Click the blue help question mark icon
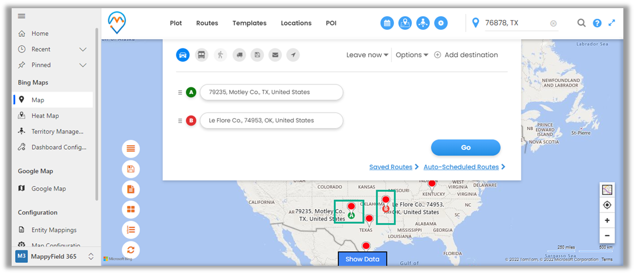Viewport: 635px width, 274px height. pos(597,23)
